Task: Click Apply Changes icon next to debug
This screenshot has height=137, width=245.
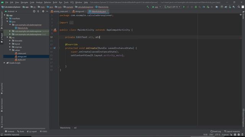Action: (x=200, y=7)
